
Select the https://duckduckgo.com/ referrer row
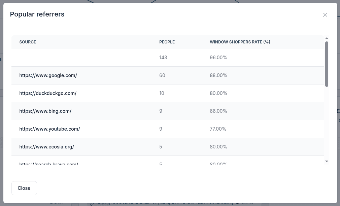pos(48,93)
